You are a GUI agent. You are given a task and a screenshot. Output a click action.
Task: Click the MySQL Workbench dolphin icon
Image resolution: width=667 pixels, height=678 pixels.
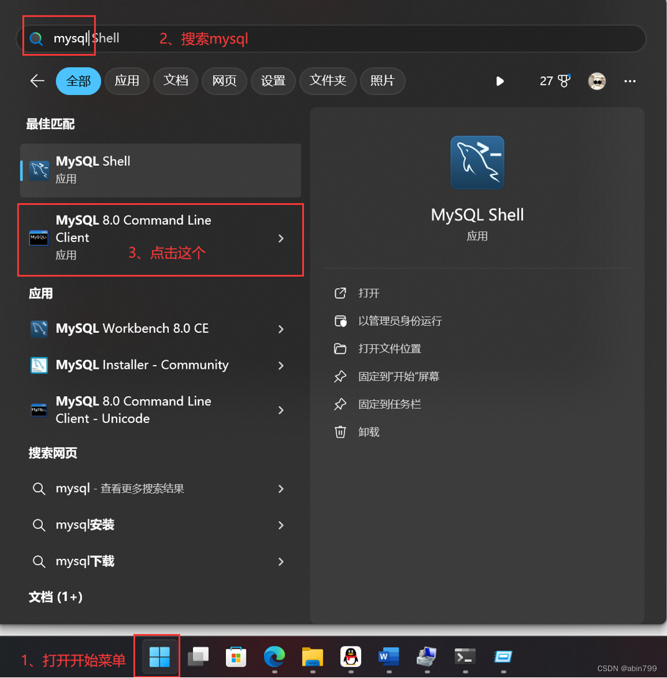[x=39, y=329]
